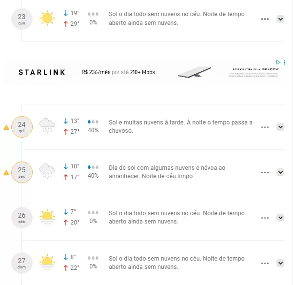Expand the Thursday 24 forecast details

pos(280,127)
